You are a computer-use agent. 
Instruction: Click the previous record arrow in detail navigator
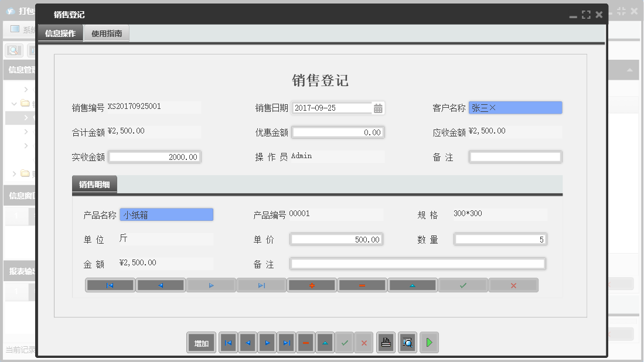161,285
